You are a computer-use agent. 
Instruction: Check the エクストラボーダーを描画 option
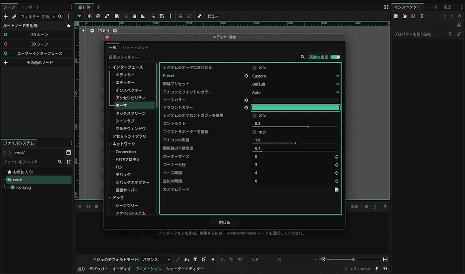[x=255, y=132]
